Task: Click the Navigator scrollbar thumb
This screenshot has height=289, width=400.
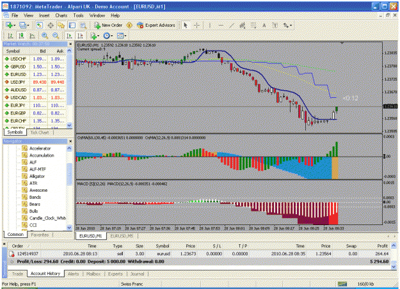Action: 69,174
